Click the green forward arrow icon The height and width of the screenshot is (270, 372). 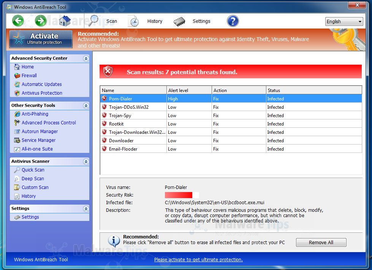[41, 21]
